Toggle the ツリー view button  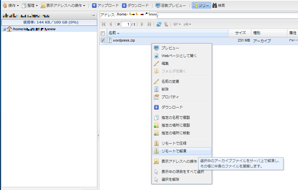[x=201, y=5]
